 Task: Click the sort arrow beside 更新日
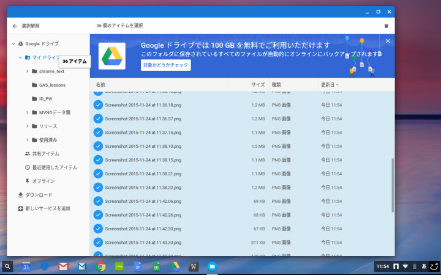[337, 85]
